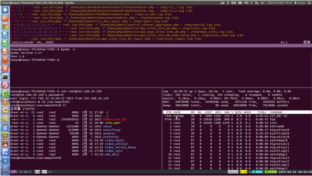Click the 18h22m uptime indicator

click(x=233, y=172)
